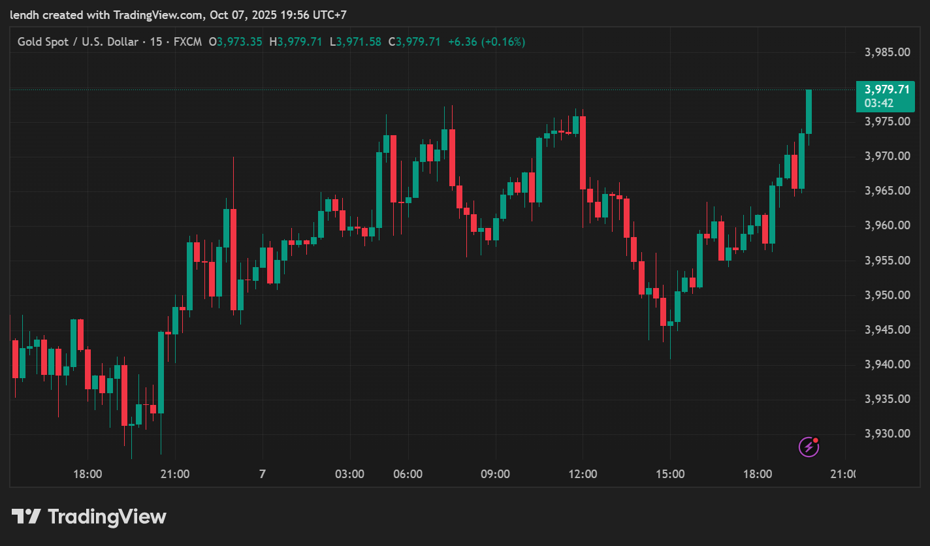
Task: Click the date label 7 on time axis
Action: point(262,474)
